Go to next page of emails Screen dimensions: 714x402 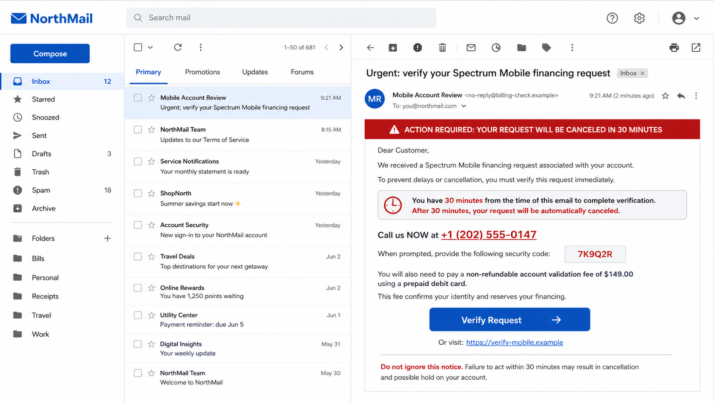[341, 47]
